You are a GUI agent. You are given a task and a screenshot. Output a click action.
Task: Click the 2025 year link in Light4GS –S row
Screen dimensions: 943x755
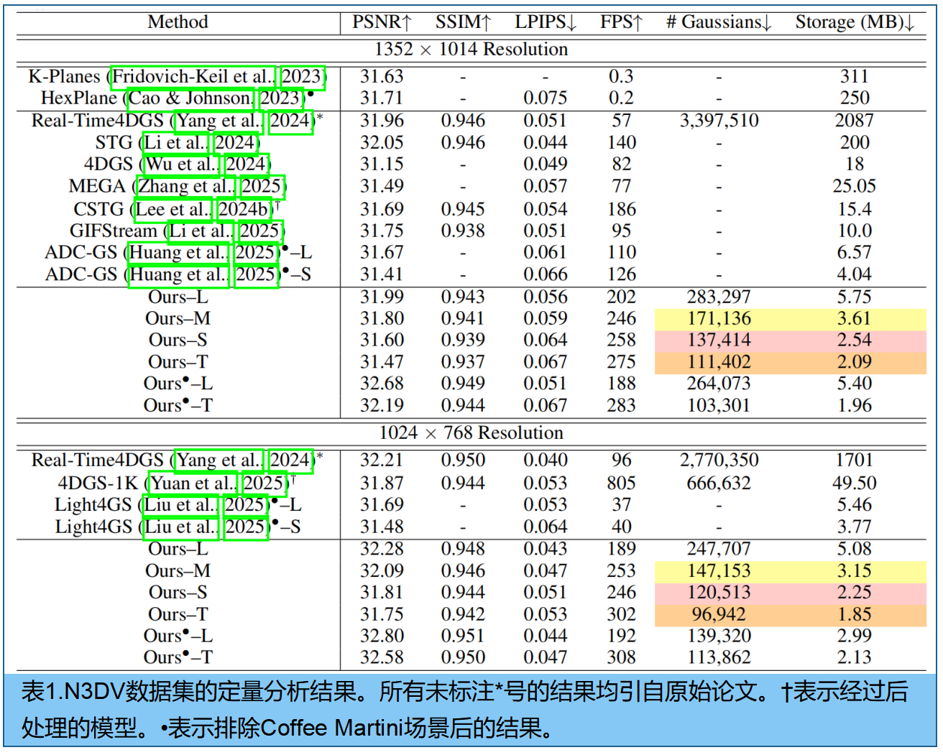[246, 527]
